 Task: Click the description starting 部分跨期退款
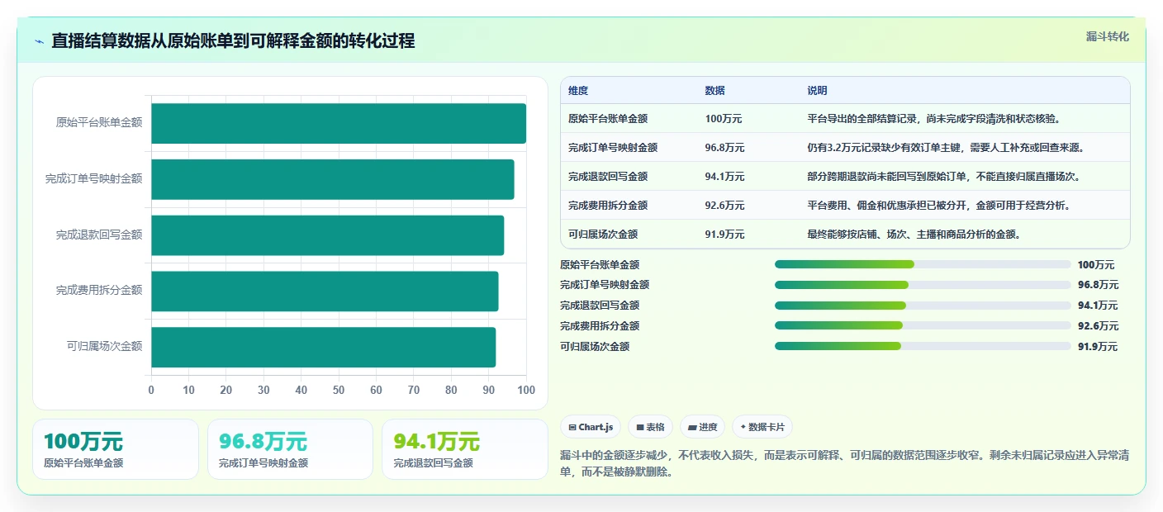tap(944, 177)
